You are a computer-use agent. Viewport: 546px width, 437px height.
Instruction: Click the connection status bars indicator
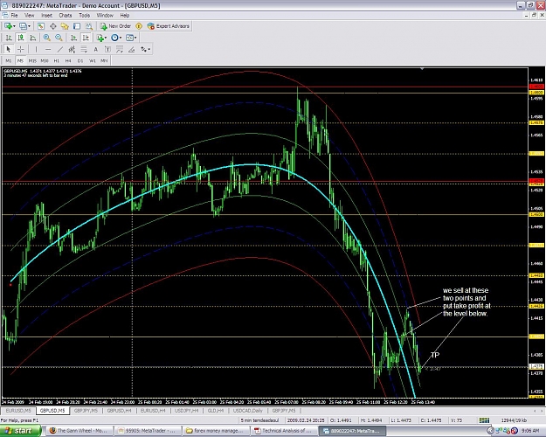pos(484,420)
